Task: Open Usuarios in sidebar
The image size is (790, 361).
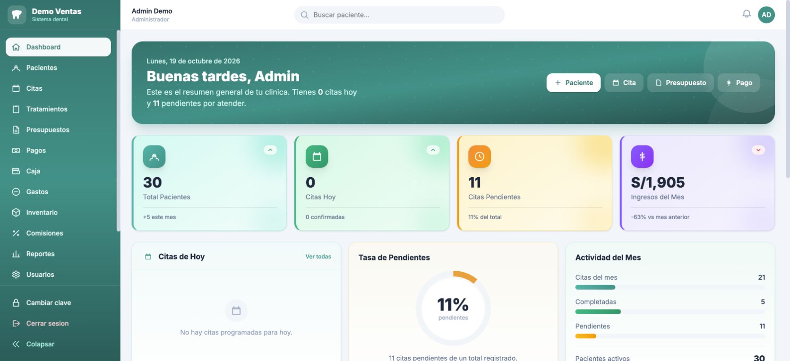Action: (58, 275)
